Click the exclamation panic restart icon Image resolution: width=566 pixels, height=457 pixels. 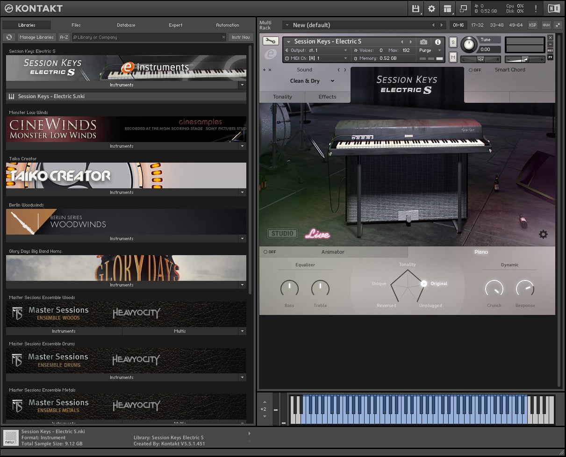tap(536, 8)
